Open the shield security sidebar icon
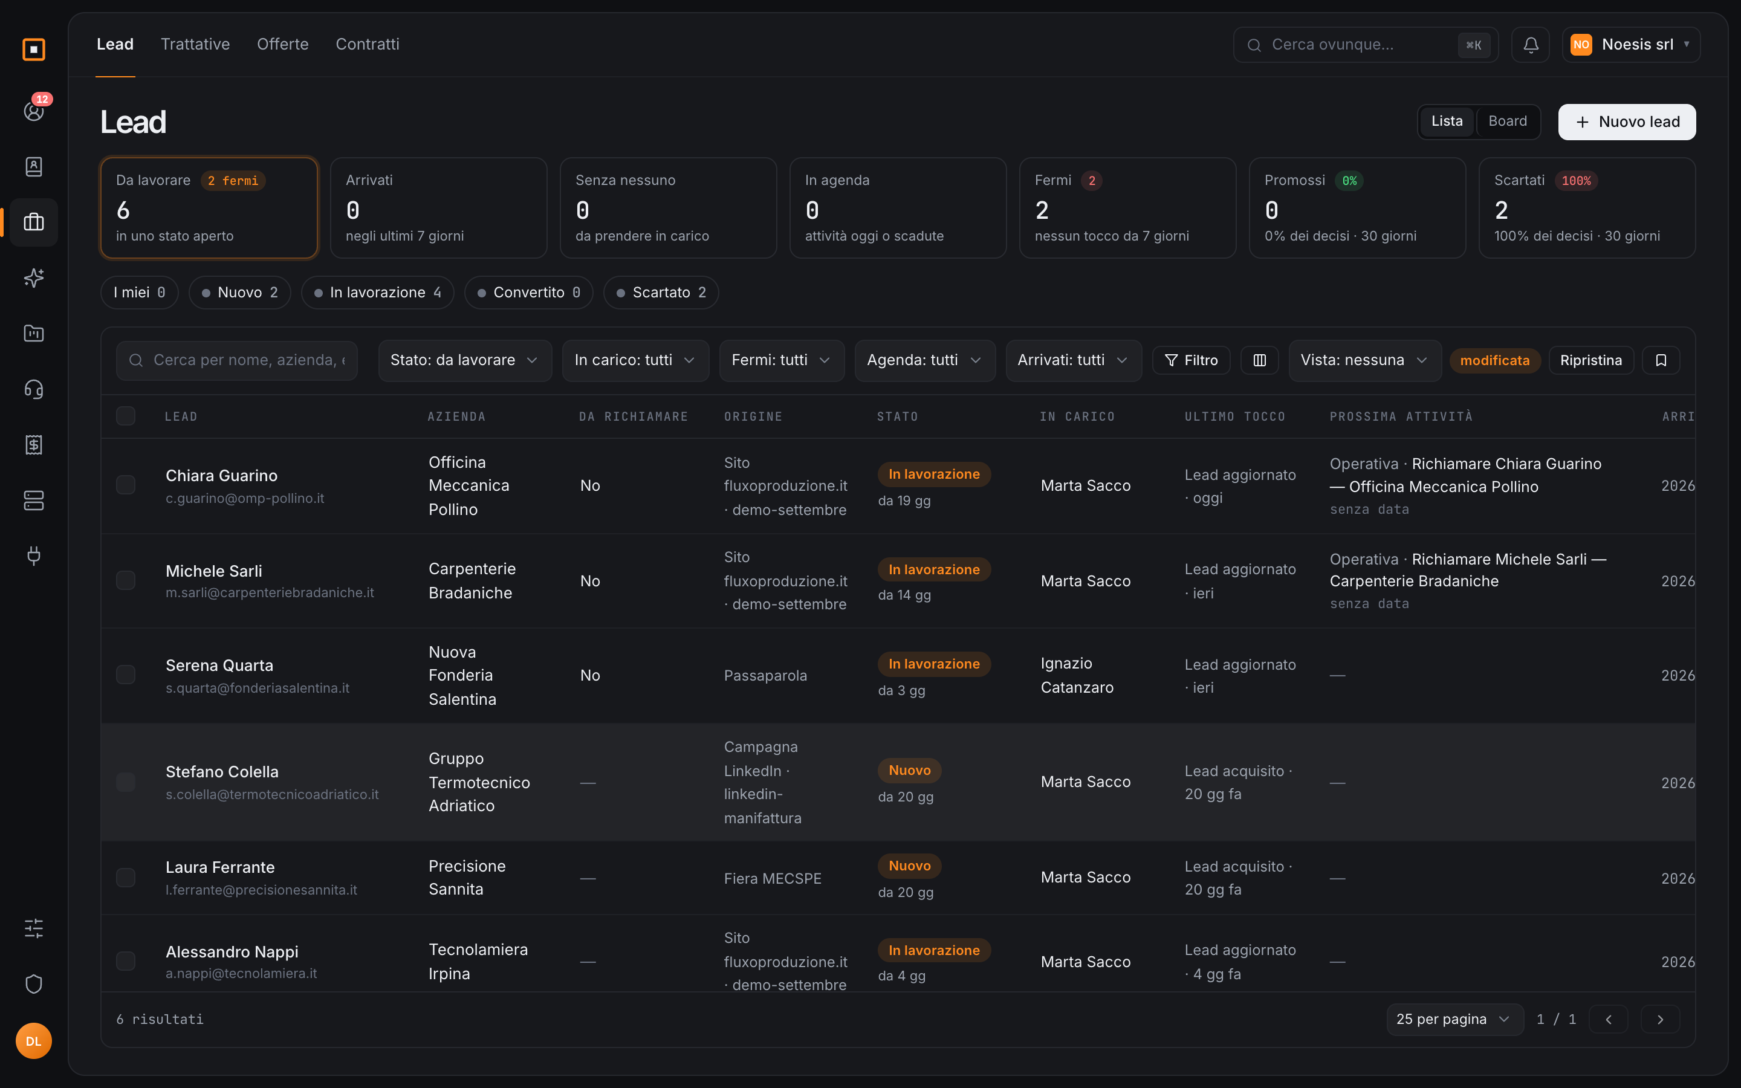The height and width of the screenshot is (1088, 1741). click(x=34, y=983)
